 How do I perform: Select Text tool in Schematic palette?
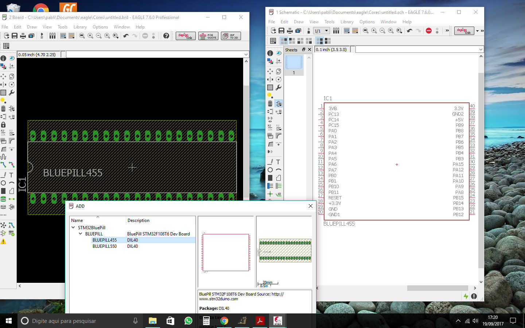(278, 162)
